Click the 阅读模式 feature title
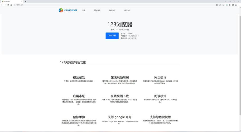The width and height of the screenshot is (241, 132). click(160, 96)
